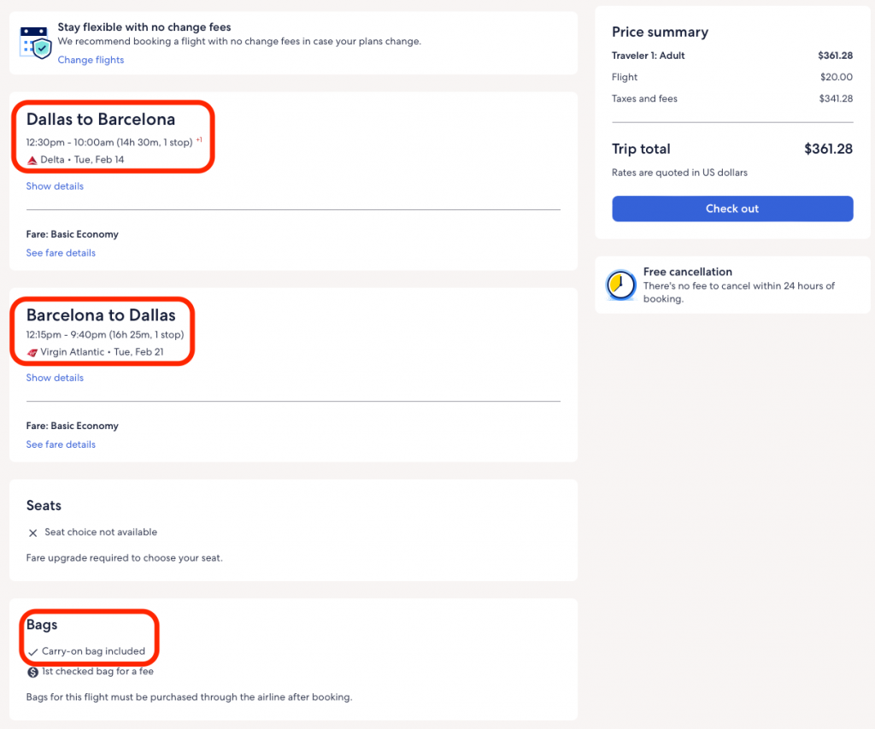
Task: Click the dollar icon for checked bag fee
Action: (32, 672)
